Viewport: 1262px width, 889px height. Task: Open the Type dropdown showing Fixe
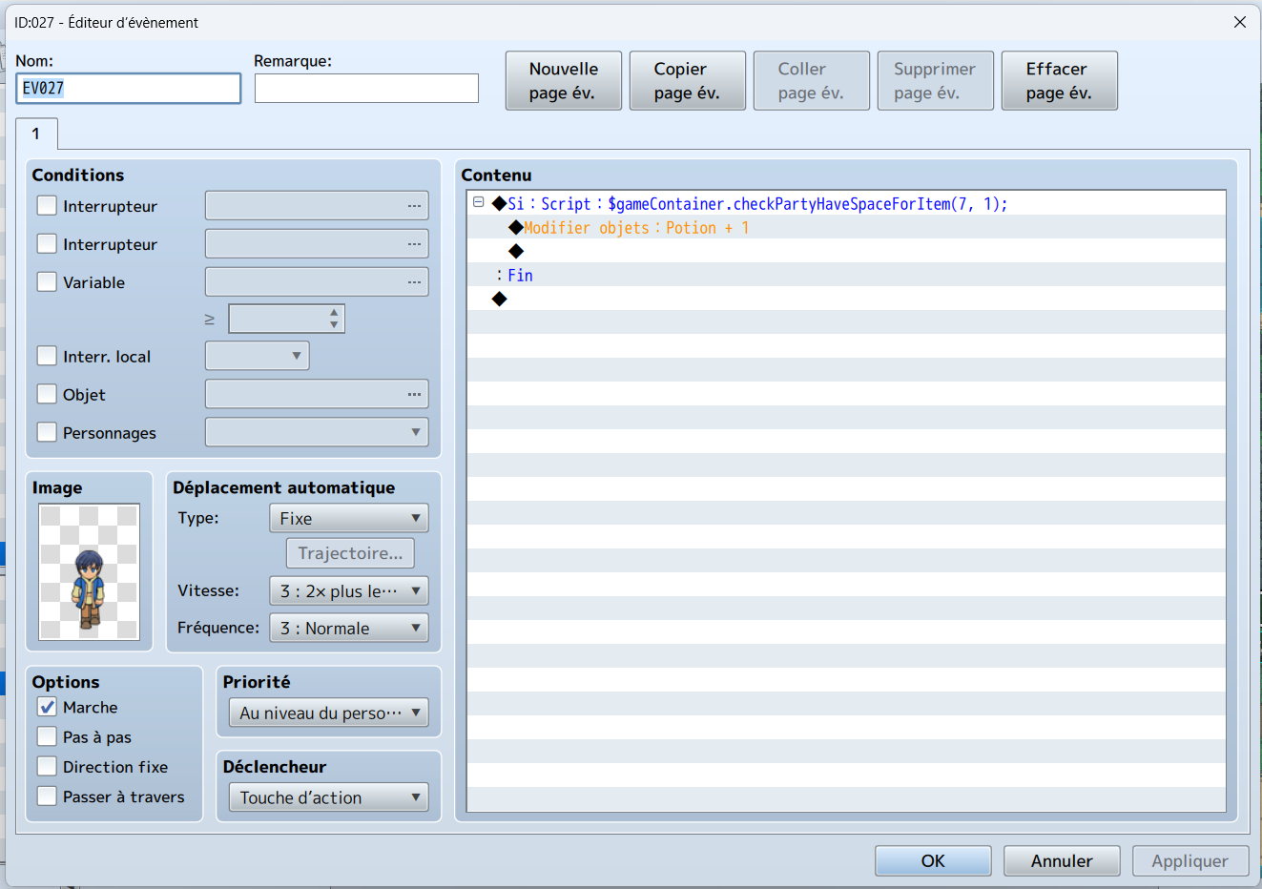click(x=349, y=519)
